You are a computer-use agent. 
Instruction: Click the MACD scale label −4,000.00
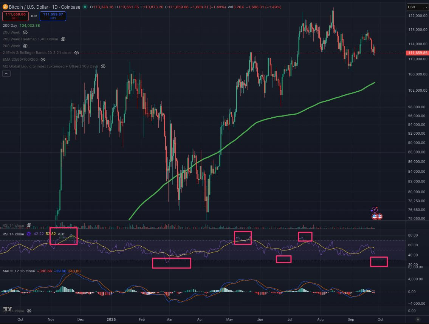(x=417, y=303)
